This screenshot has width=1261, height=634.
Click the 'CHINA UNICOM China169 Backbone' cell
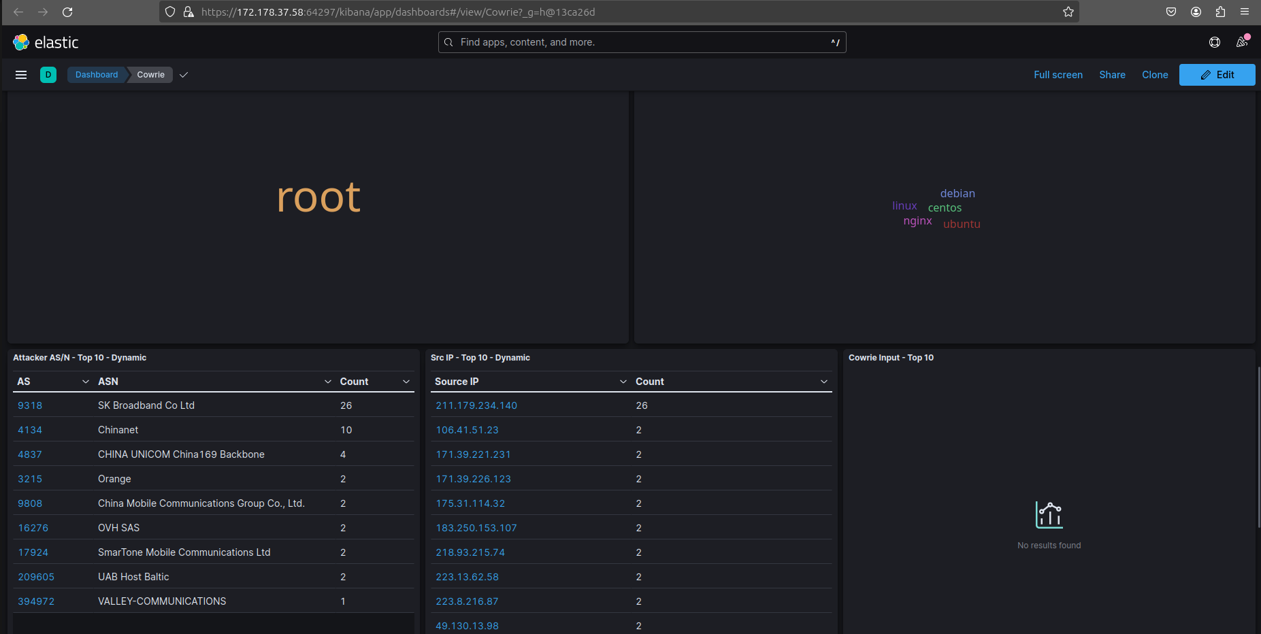(x=181, y=454)
